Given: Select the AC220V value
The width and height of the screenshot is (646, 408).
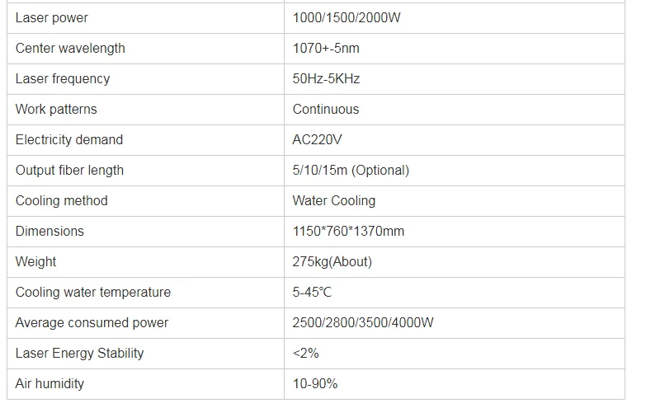Looking at the screenshot, I should tap(318, 139).
